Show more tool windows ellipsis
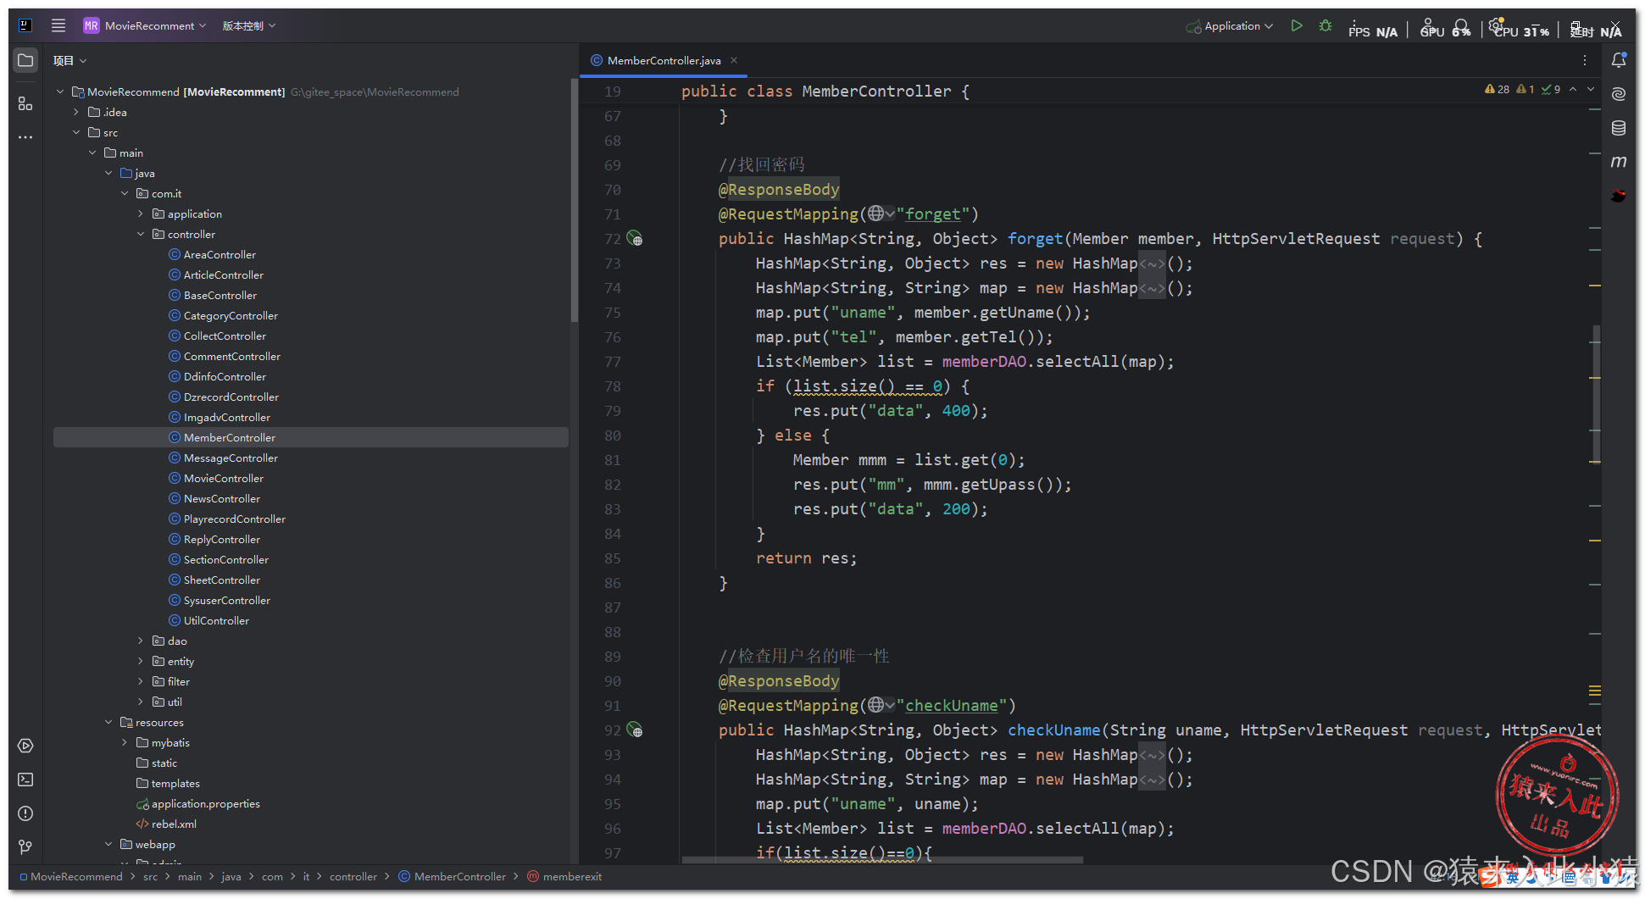The width and height of the screenshot is (1645, 899). (x=25, y=137)
